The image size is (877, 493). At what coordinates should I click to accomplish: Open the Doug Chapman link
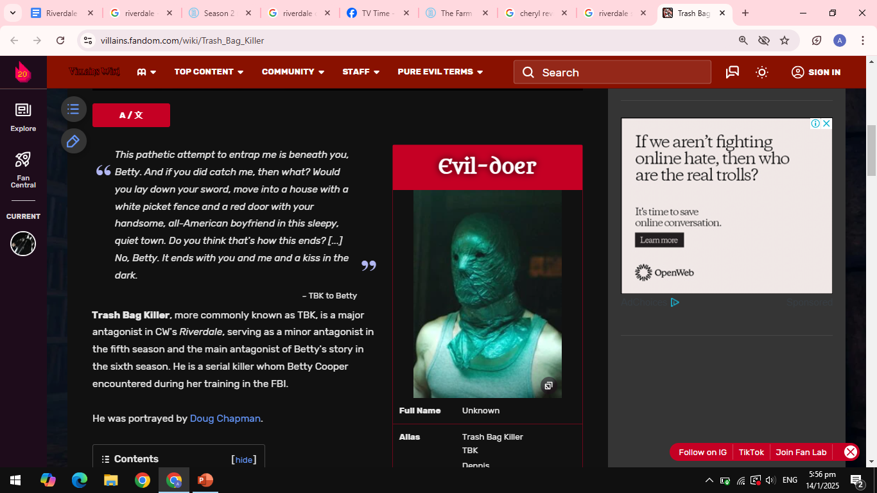[225, 419]
